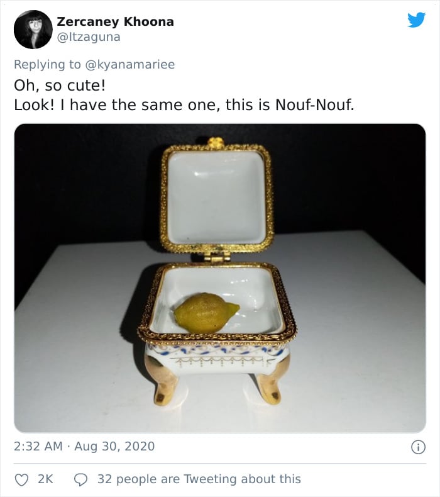Click the lemon inside the box photo
Viewport: 440px width, 497px height.
pos(206,313)
